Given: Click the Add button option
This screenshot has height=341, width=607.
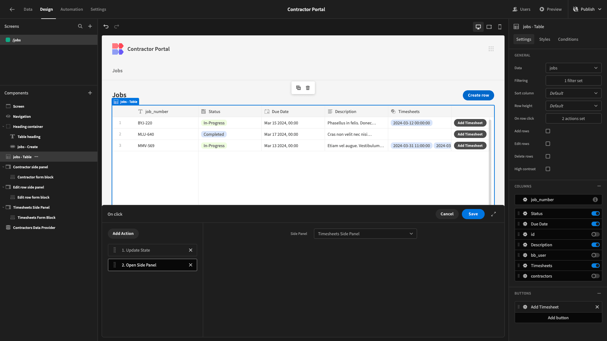Looking at the screenshot, I should click(558, 318).
